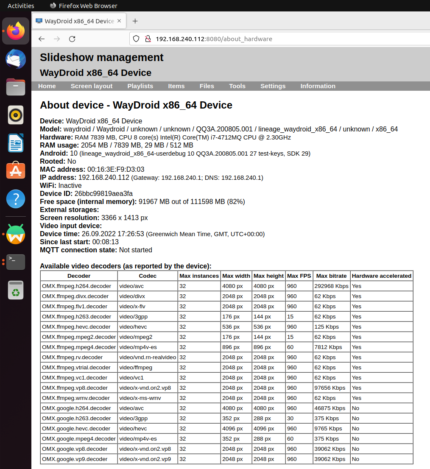Screen dimensions: 430x469
Task: Open the Terminal from the dock
Action: point(16,262)
